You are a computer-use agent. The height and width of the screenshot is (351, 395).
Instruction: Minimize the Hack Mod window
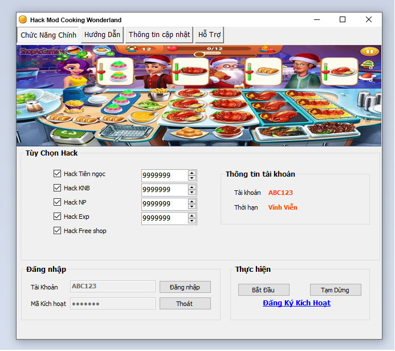[x=317, y=19]
